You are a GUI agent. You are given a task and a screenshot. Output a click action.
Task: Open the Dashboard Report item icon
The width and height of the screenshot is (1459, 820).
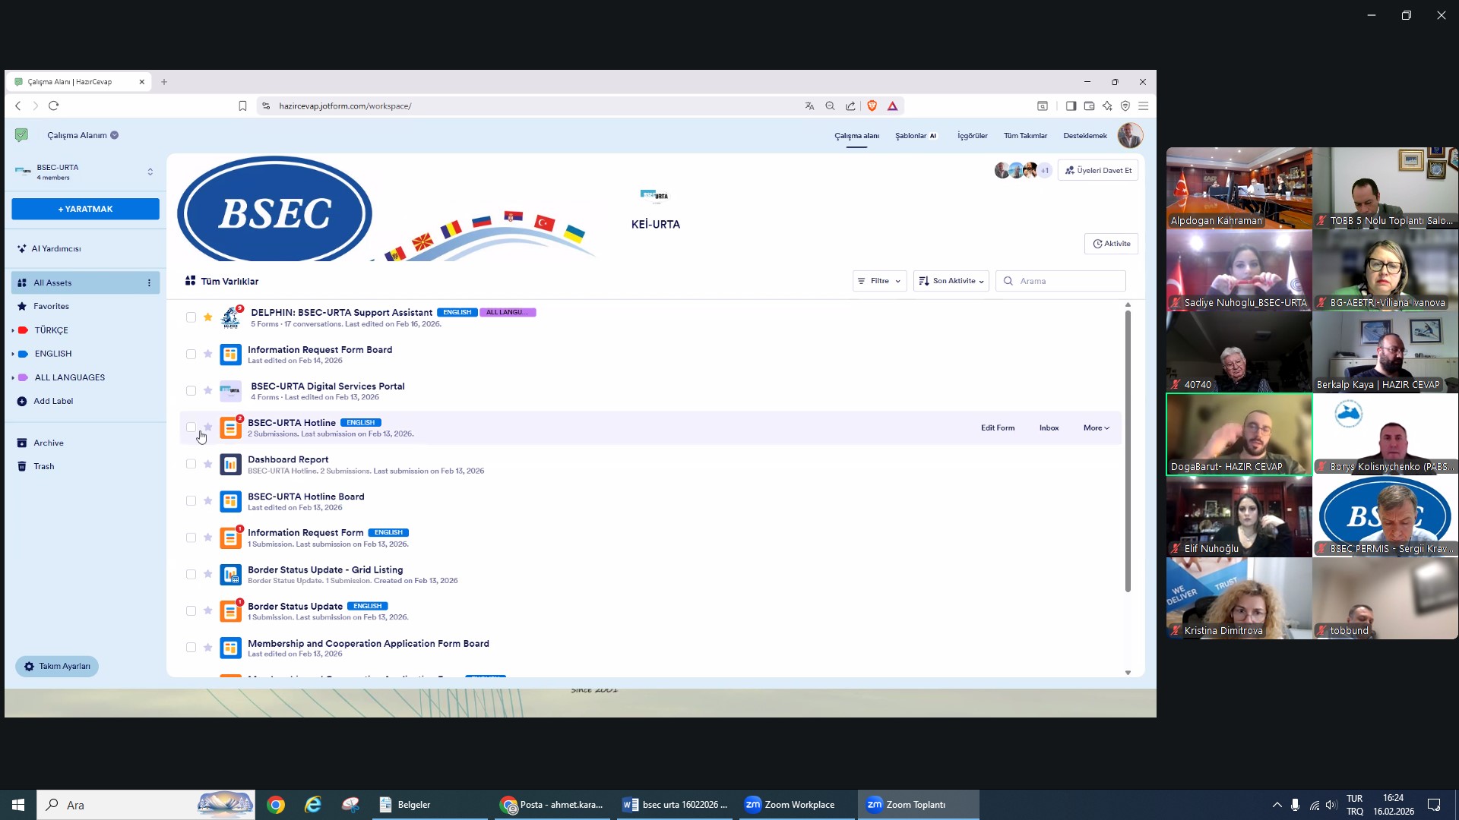pos(230,465)
